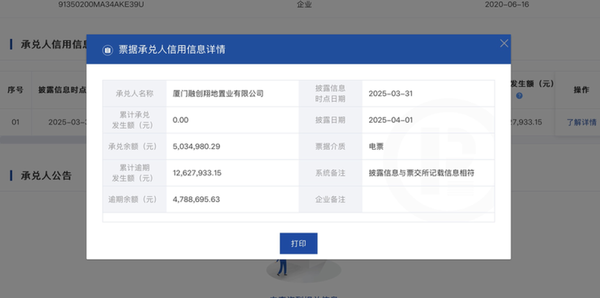Click the 打印 print button
Viewport: 600px width, 298px height.
(298, 244)
